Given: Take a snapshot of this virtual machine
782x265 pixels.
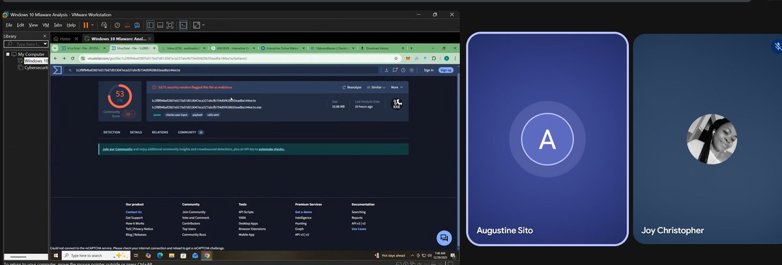Looking at the screenshot, I should tap(117, 25).
